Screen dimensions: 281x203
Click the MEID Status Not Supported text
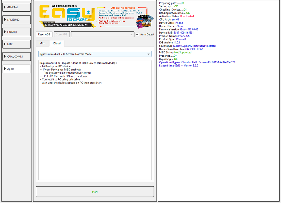point(183,53)
